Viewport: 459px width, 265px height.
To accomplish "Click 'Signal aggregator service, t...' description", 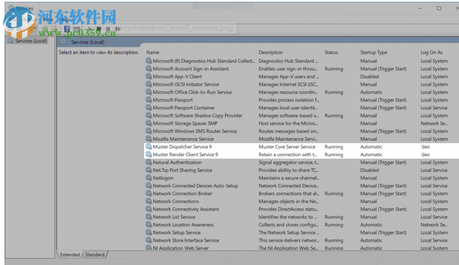I will tap(289, 163).
